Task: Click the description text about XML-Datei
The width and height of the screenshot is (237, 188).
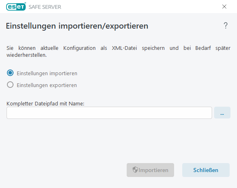Action: [118, 51]
